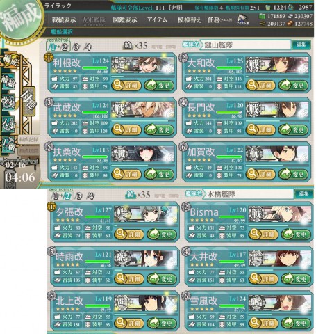316x334 pixels.
Task: Click 変更 button for 大和改
Action: pyautogui.click(x=293, y=86)
